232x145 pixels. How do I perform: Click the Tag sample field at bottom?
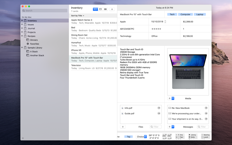(128, 137)
